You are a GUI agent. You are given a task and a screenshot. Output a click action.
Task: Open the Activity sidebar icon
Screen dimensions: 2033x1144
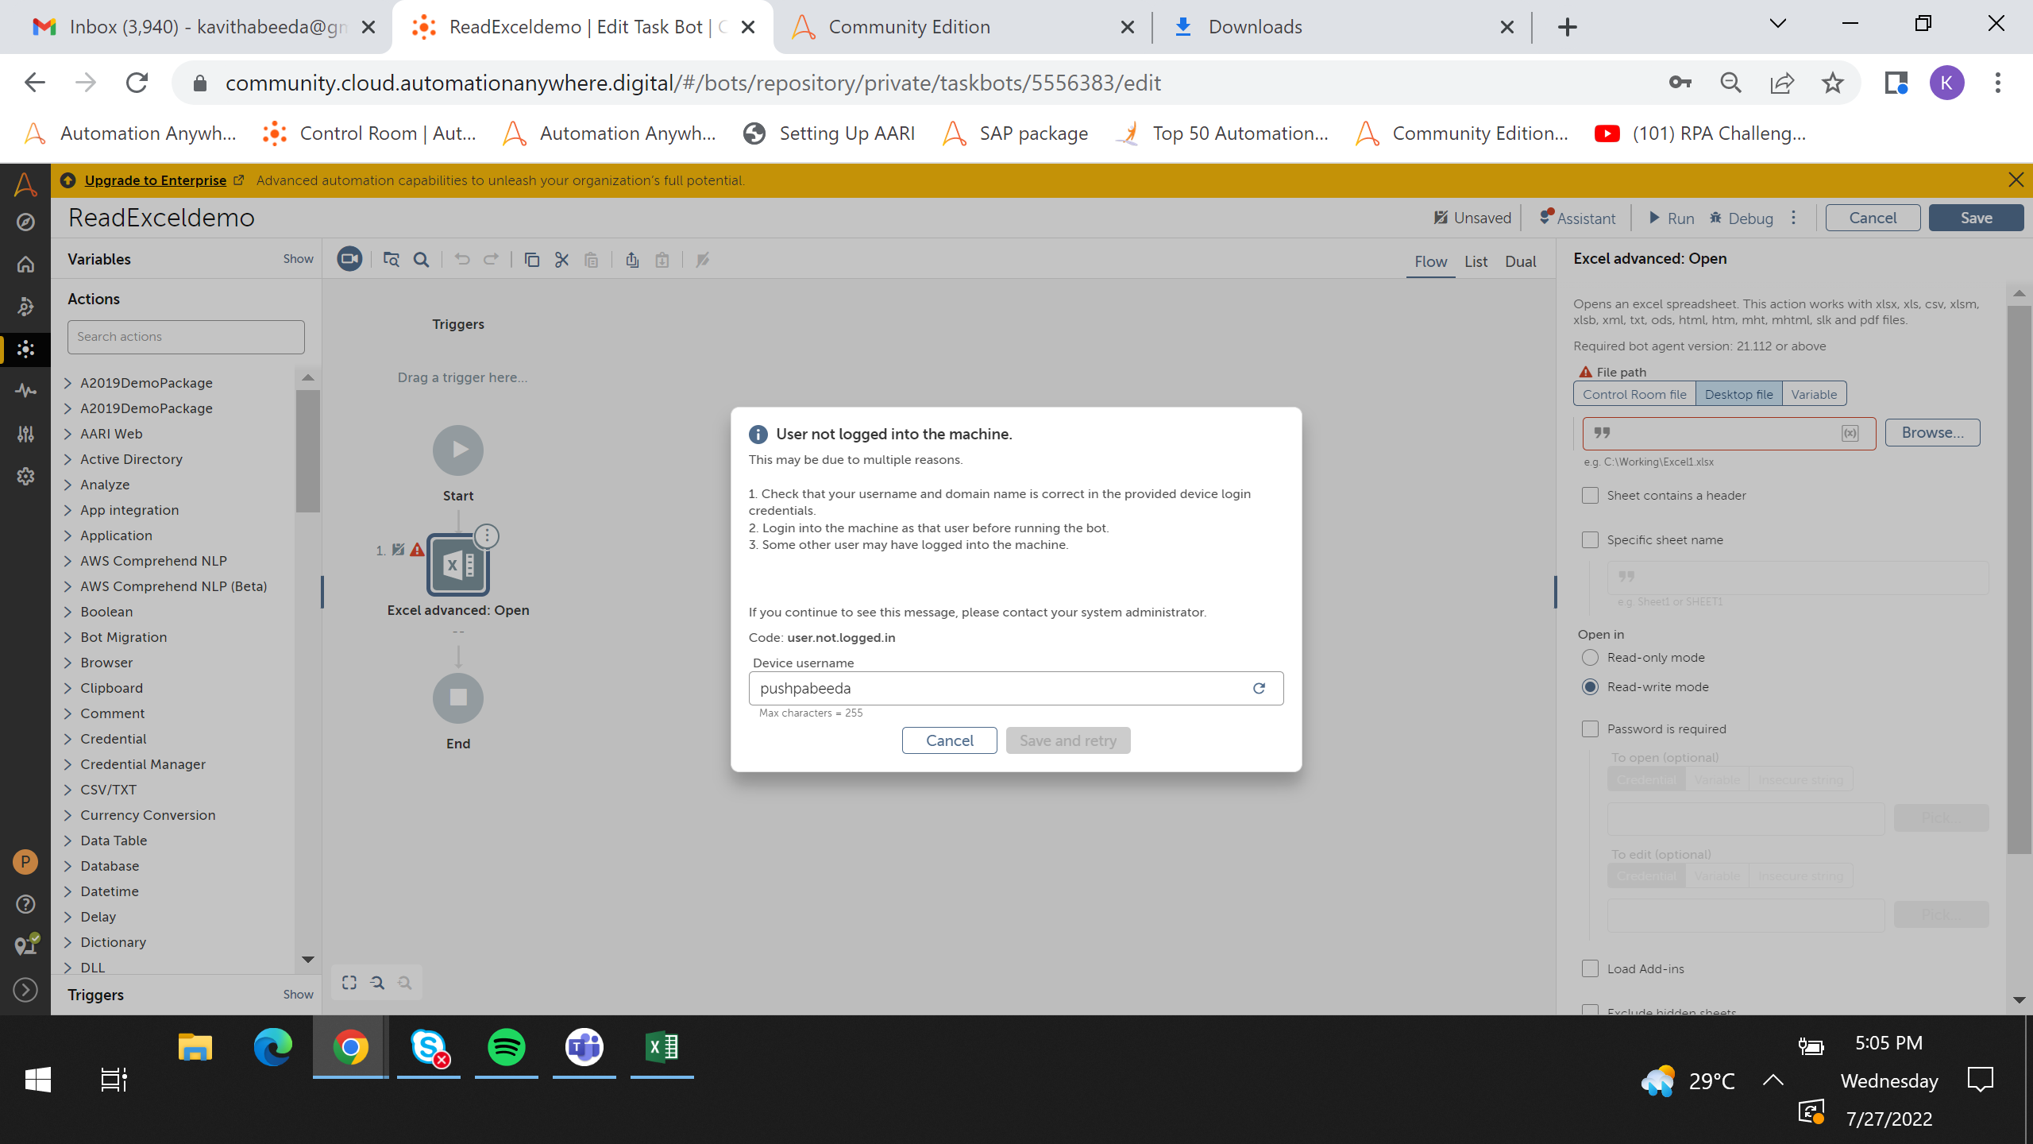pos(25,391)
